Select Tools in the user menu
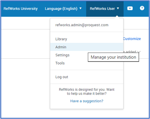The image size is (150, 119). (87, 63)
